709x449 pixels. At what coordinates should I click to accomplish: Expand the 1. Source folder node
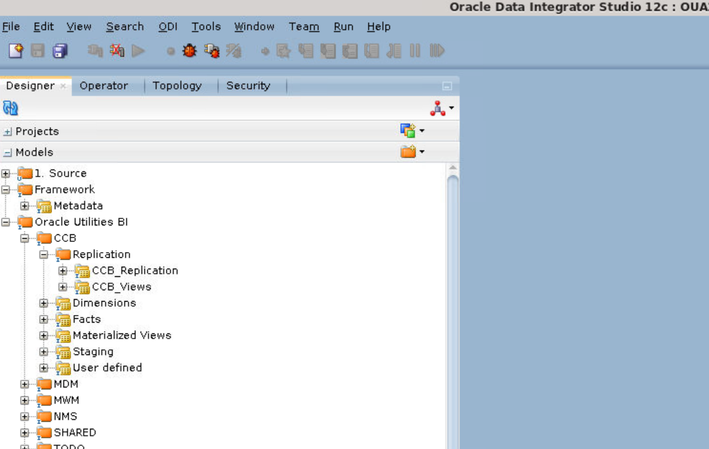pos(6,173)
